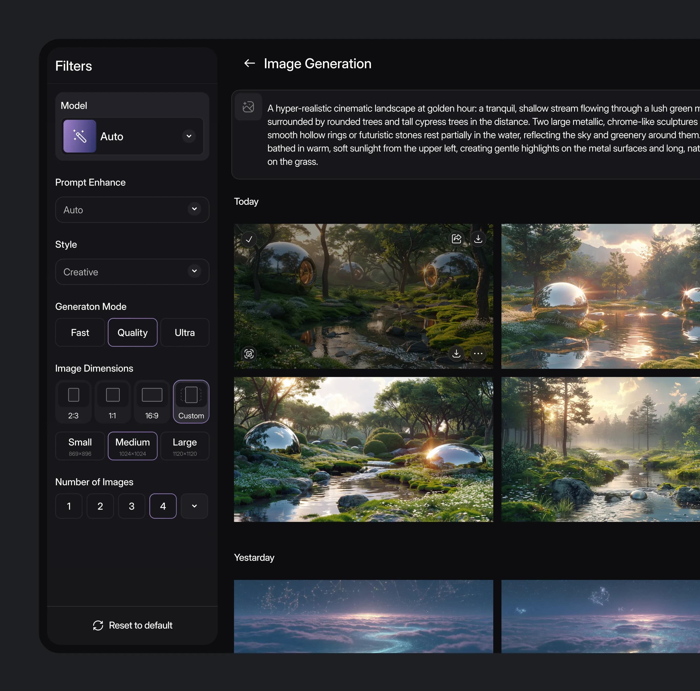Select the 1:1 aspect ratio
The width and height of the screenshot is (700, 691).
(x=113, y=402)
